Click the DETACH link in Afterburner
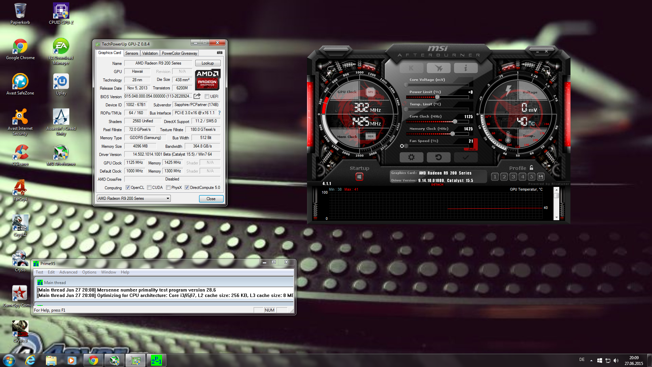This screenshot has height=367, width=652. point(437,185)
